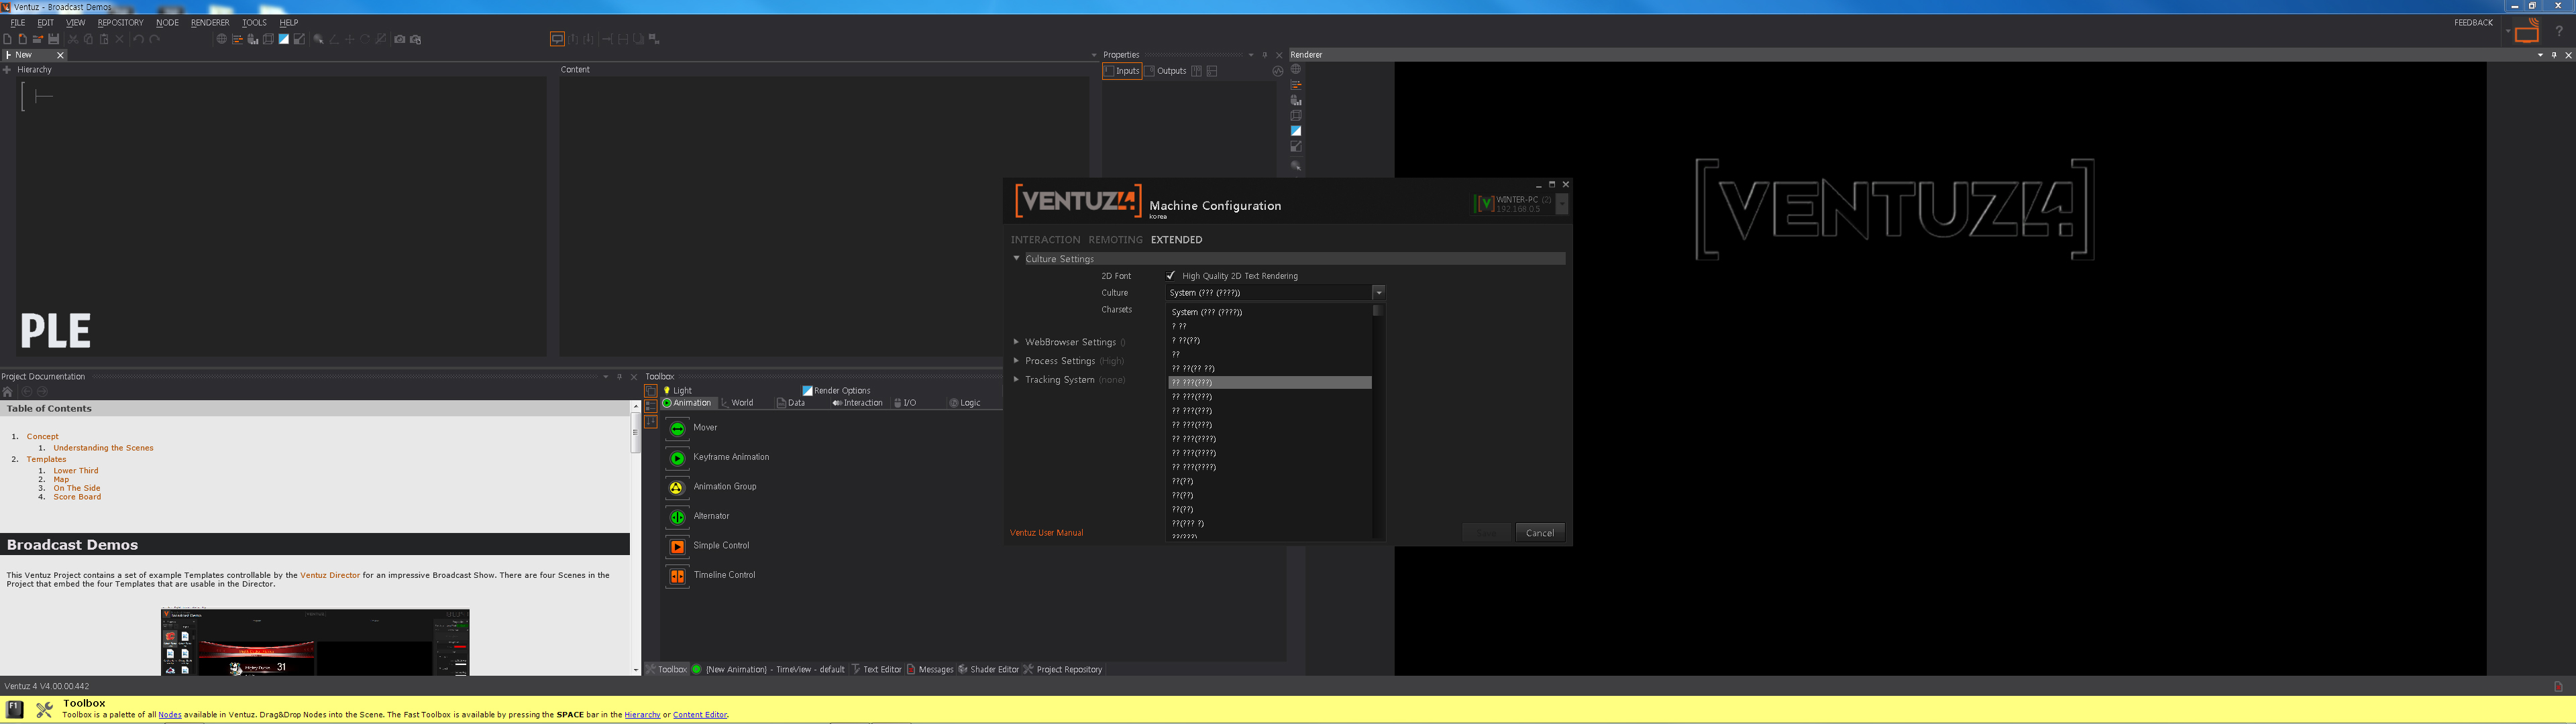Viewport: 2576px width, 724px height.
Task: Click the orange speech bubble toolbar icon
Action: [x=557, y=39]
